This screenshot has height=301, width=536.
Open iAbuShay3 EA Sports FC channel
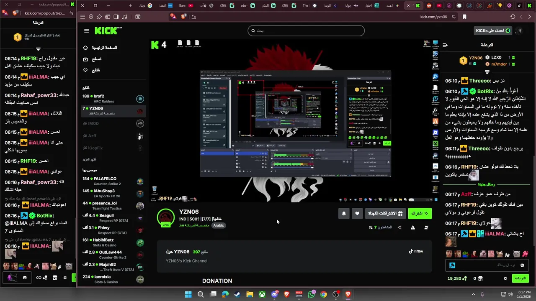click(113, 193)
